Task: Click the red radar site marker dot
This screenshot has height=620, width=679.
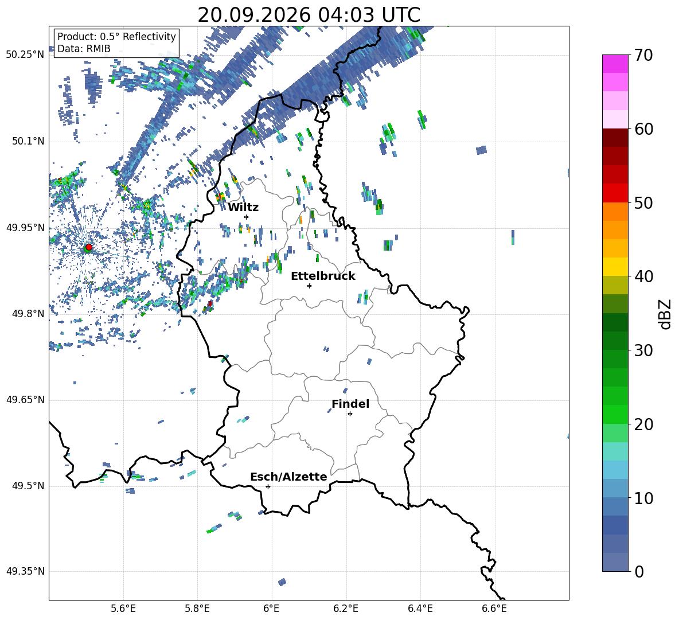Action: click(89, 247)
